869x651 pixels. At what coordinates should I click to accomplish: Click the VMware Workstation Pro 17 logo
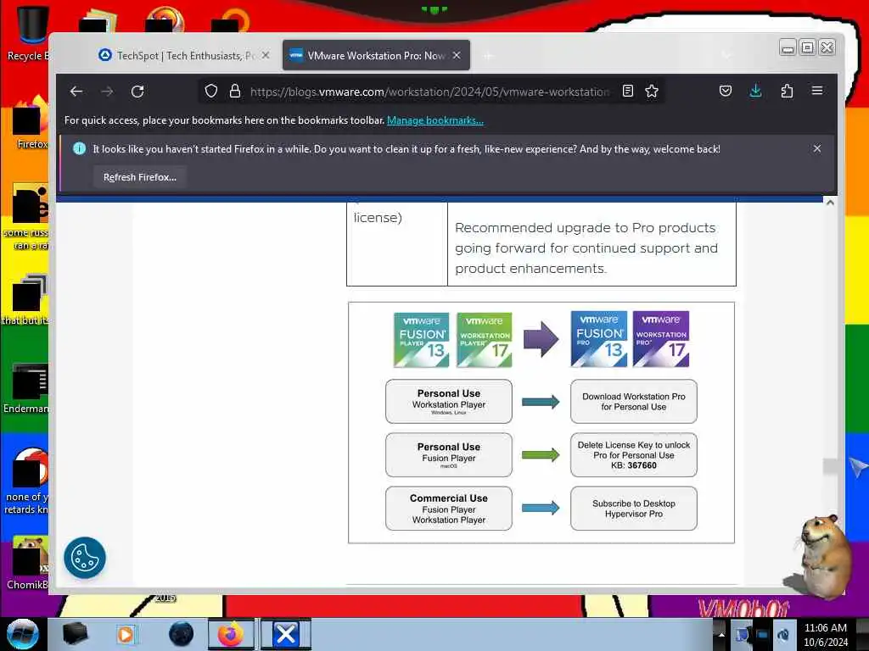point(661,339)
